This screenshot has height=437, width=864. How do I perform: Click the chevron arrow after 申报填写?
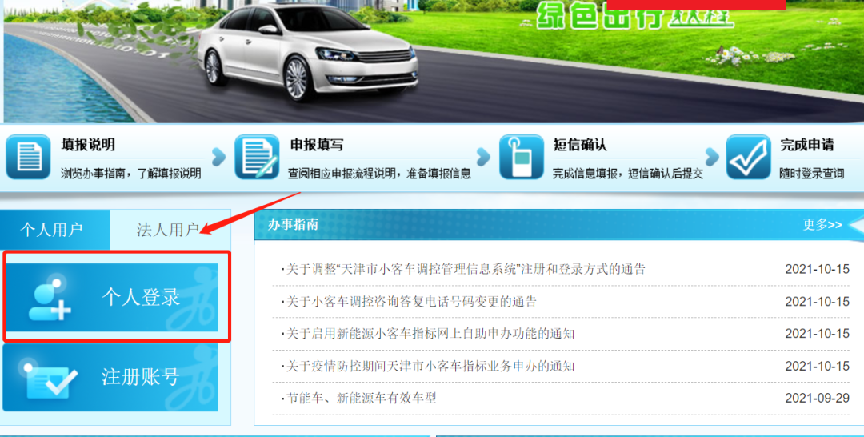pyautogui.click(x=483, y=157)
